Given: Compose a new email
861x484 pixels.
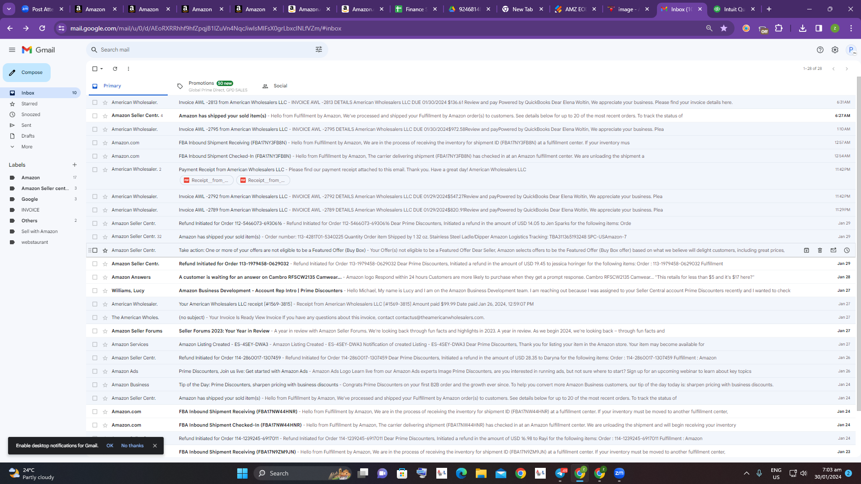Looking at the screenshot, I should click(26, 73).
